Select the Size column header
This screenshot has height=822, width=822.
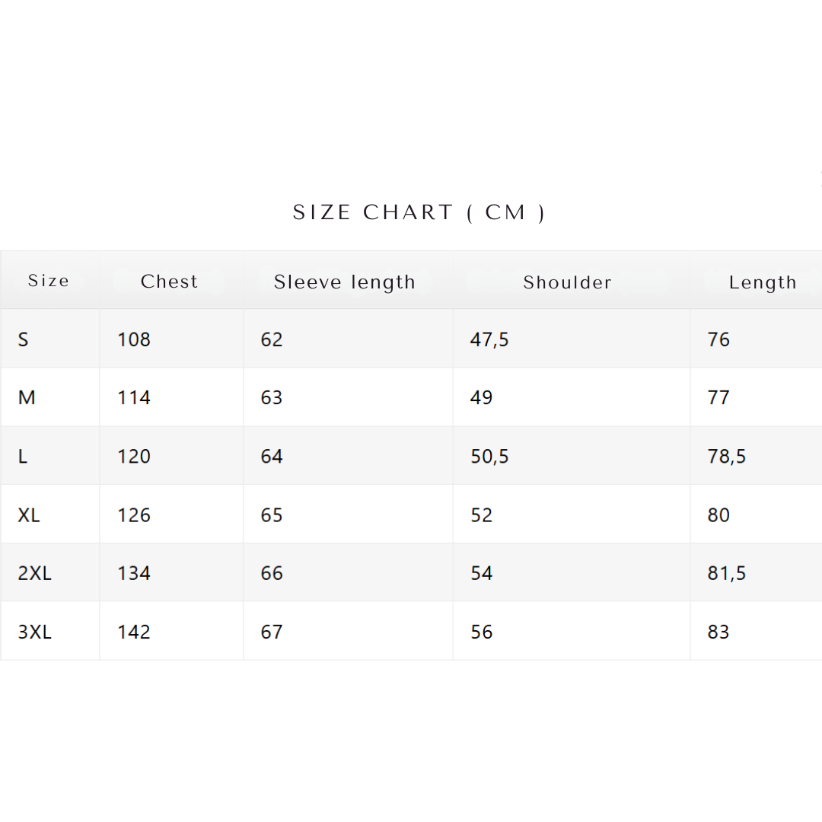[x=49, y=281]
